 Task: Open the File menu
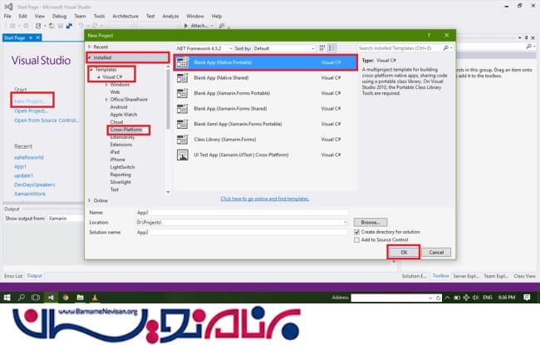click(7, 16)
